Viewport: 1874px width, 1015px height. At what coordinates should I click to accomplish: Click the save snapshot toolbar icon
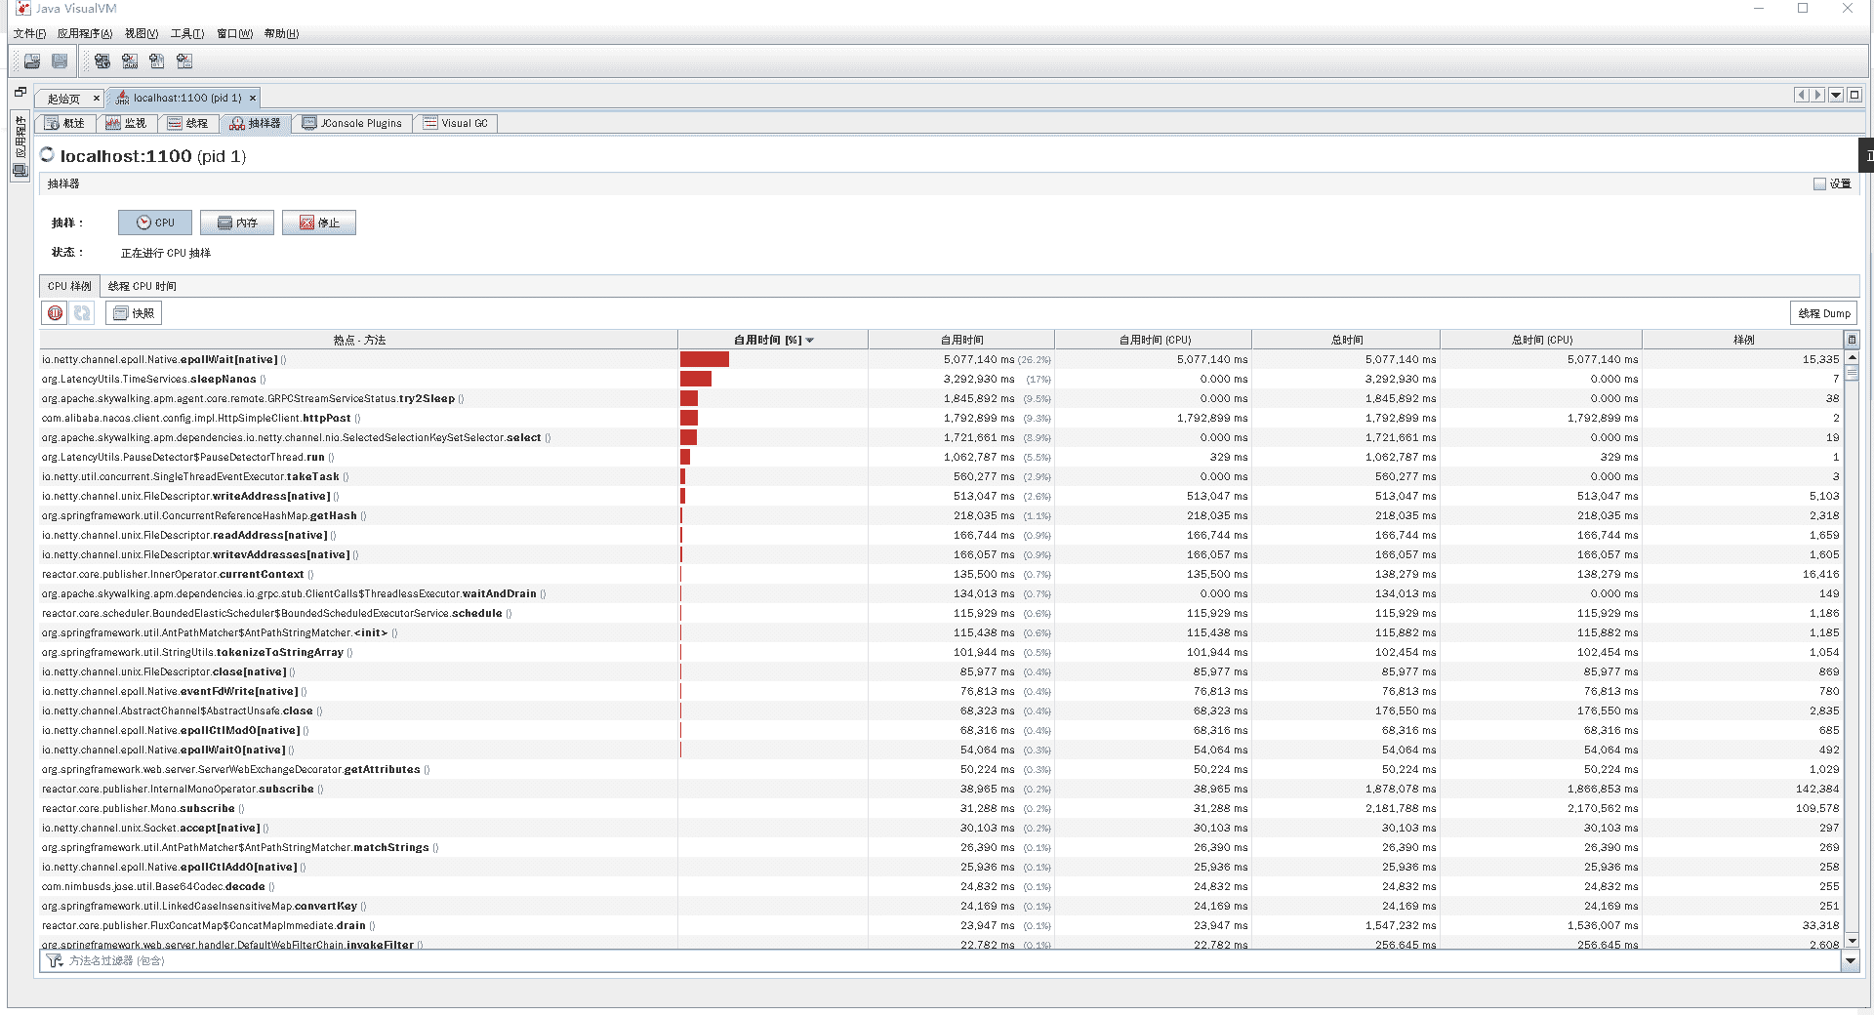[60, 61]
